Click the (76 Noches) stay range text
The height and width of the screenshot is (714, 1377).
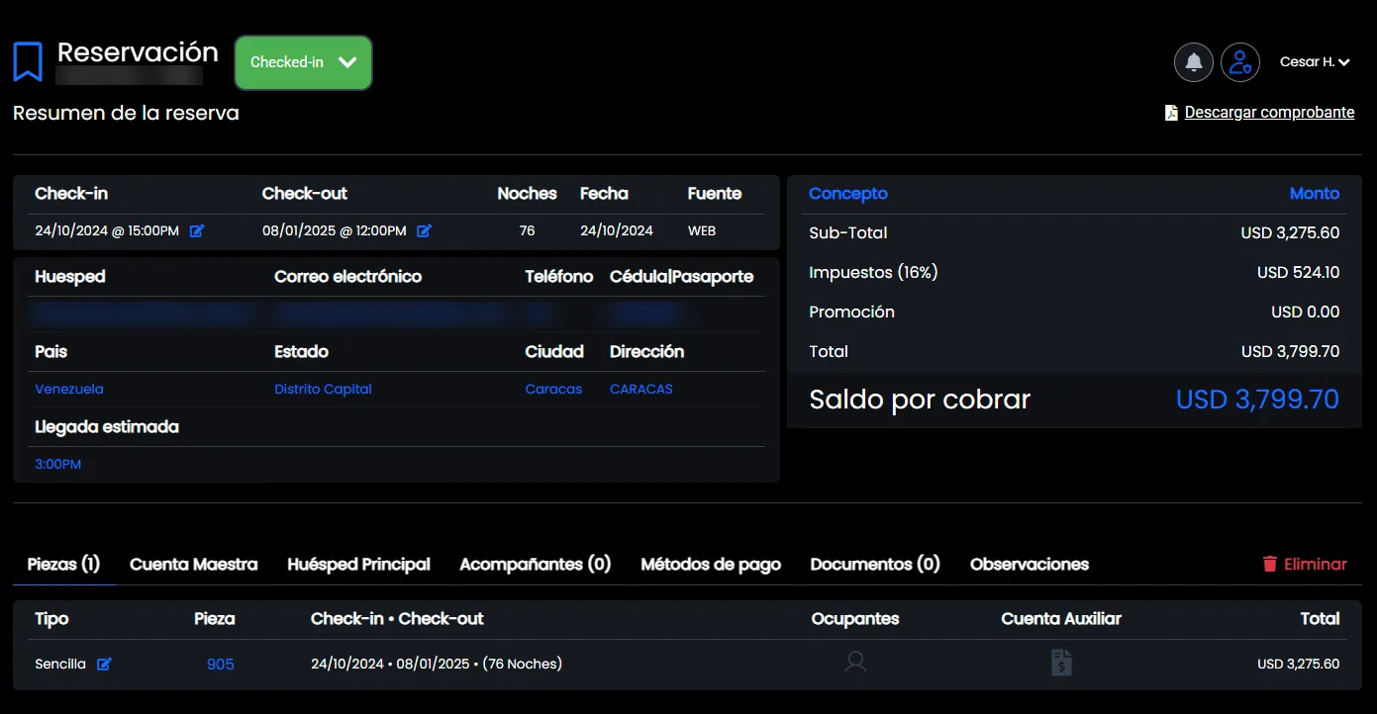pos(522,664)
